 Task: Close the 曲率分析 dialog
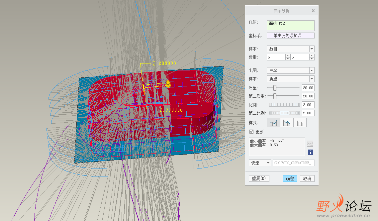[x=313, y=11]
